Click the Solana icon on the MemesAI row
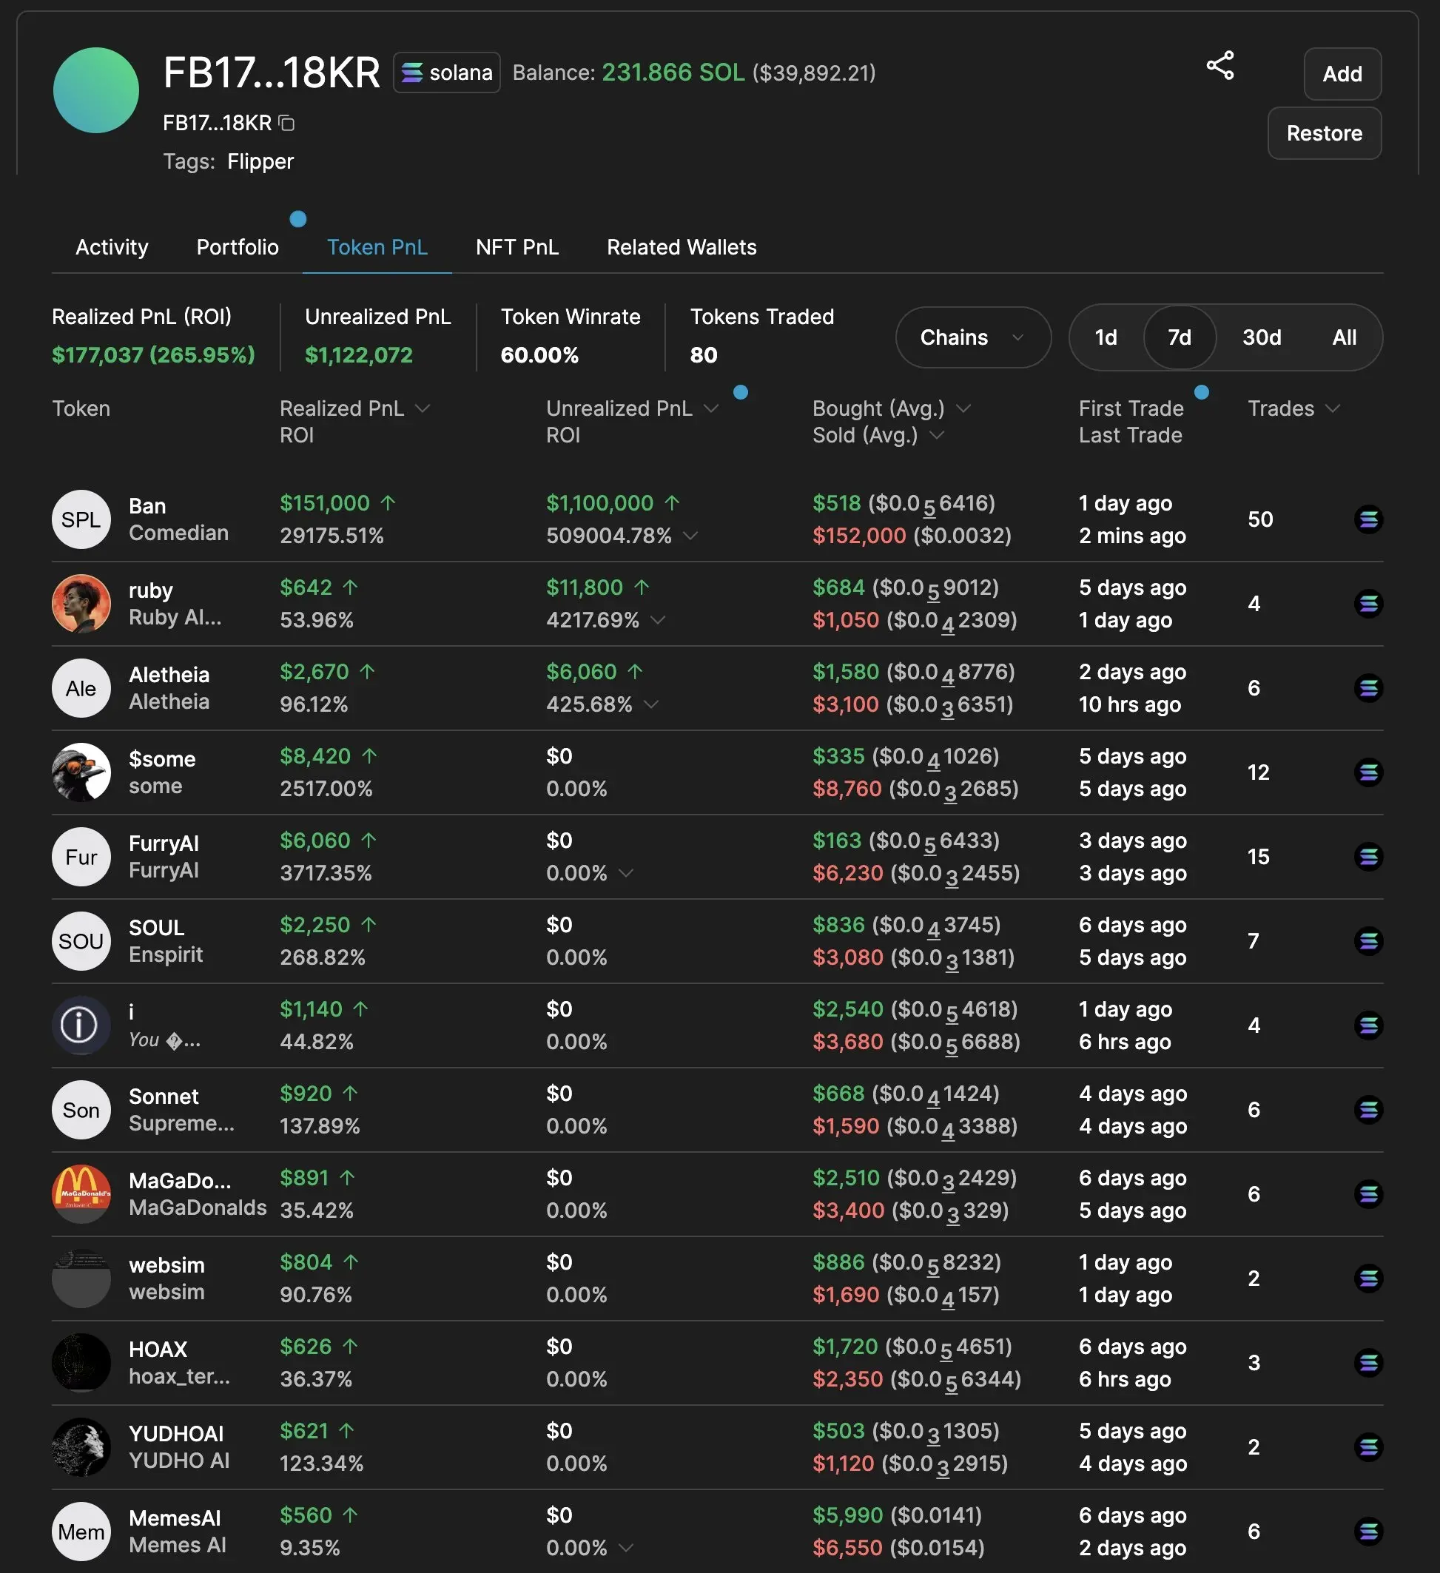Screen dimensions: 1440x1573 (x=1367, y=1531)
